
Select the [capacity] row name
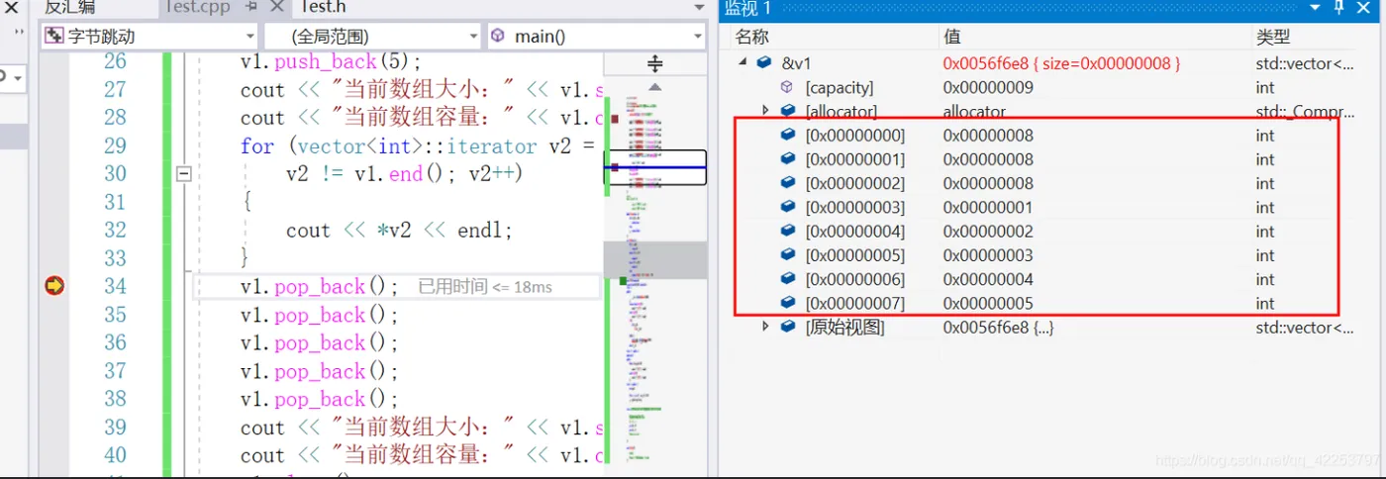840,87
